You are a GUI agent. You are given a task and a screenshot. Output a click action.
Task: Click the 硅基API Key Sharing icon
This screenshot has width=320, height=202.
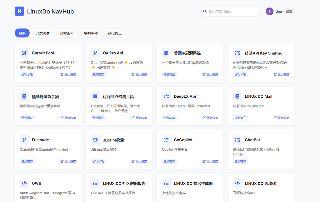point(237,53)
